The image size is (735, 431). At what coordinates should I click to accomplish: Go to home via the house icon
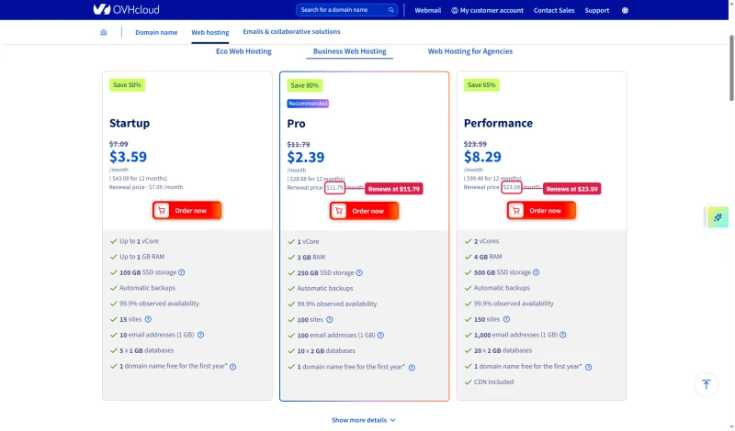(x=104, y=32)
